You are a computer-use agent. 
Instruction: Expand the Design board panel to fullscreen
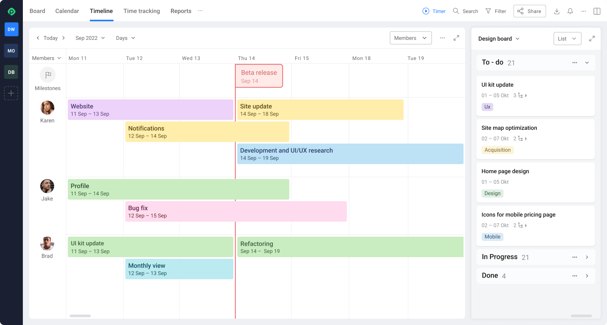click(592, 38)
